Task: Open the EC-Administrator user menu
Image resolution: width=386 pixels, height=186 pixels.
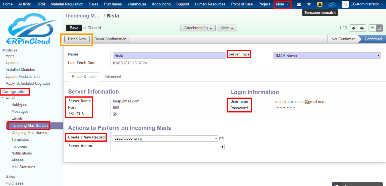Action: point(367,4)
